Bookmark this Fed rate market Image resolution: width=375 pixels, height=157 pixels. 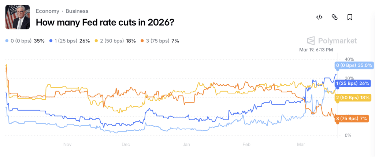[x=350, y=17]
